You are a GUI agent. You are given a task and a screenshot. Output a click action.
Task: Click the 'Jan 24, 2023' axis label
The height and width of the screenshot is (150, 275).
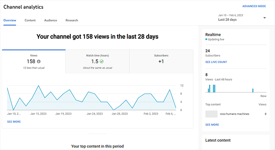pyautogui.click(x=95, y=114)
